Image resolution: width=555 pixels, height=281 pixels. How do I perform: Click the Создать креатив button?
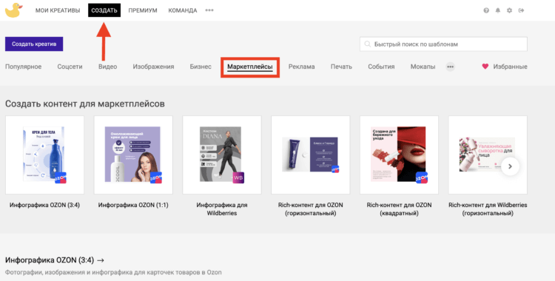click(x=34, y=44)
